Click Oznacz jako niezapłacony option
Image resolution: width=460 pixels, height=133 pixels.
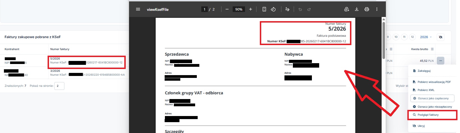tap(435, 107)
